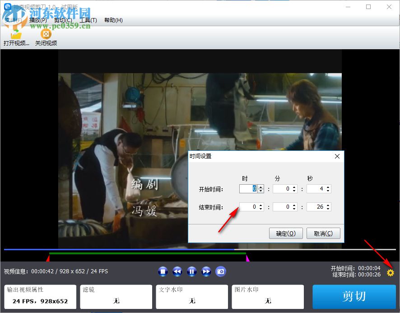
Task: Open the 播放(P) menu
Action: (x=38, y=20)
